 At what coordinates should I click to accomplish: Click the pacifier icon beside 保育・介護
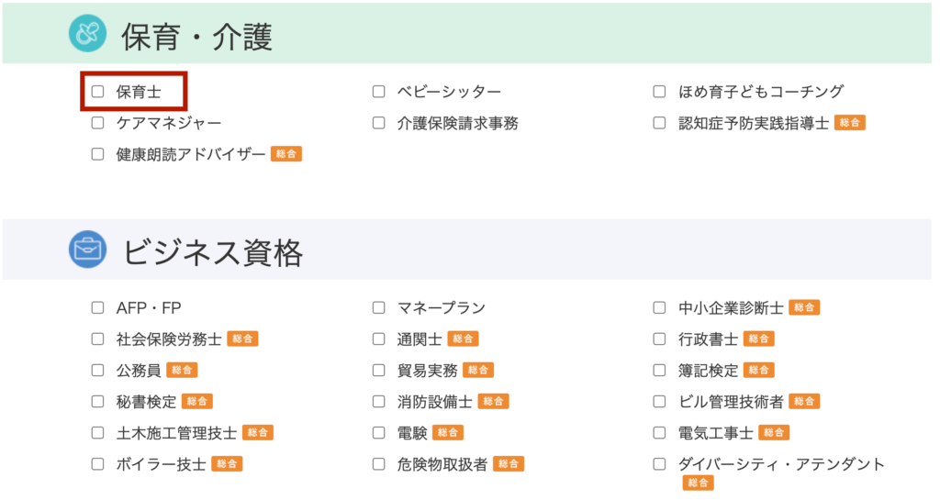point(87,34)
